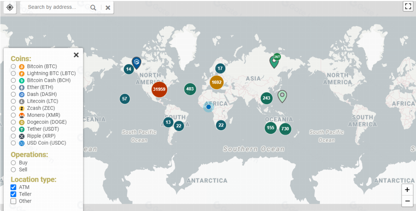Open the 31959 cluster in North America
Screen dimensions: 416x211
(x=159, y=89)
